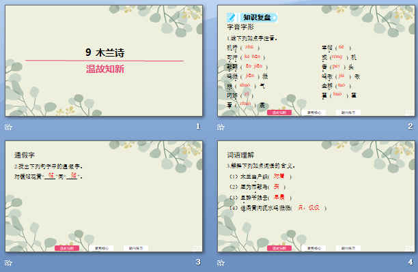Viewport: 418px width, 272px height.
Task: Select slide 3 with 通假字 heading
Action: coord(104,196)
